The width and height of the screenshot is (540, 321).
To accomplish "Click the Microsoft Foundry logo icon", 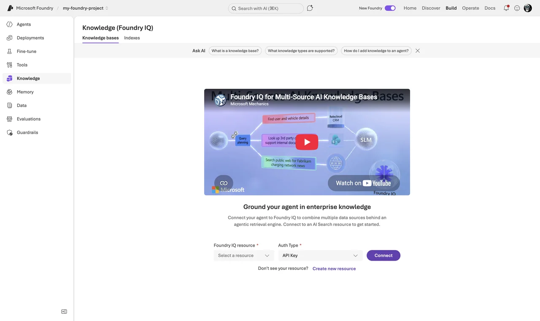I will (x=10, y=8).
